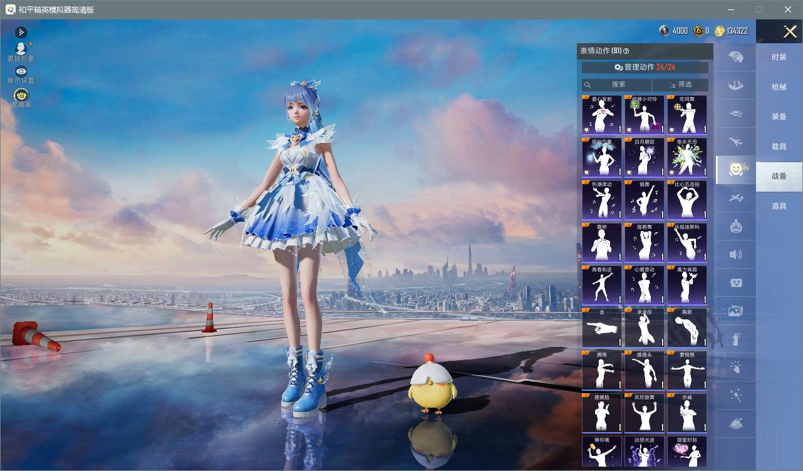
Task: Switch to the 时装 tab
Action: click(779, 57)
